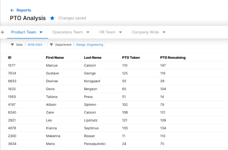
Task: Go back to Reports
Action: (x=24, y=10)
